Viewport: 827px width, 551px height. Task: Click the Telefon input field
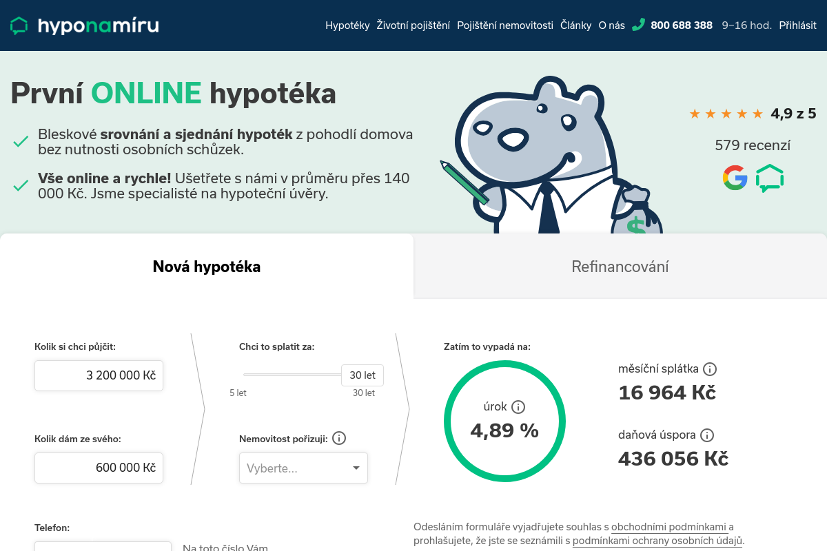tap(103, 546)
